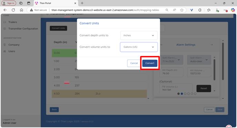This screenshot has width=237, height=128.
Task: Select the 4.50 depth cell
Action: [57, 93]
